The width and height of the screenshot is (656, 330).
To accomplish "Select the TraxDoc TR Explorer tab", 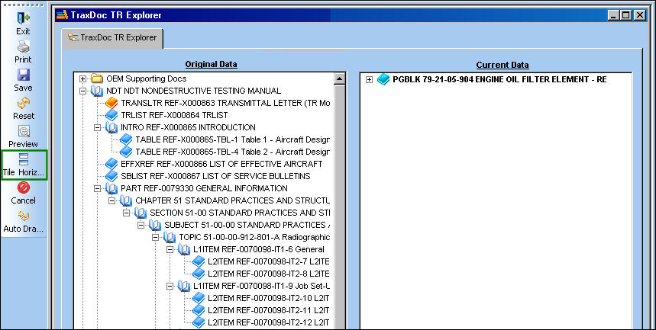I will (112, 37).
